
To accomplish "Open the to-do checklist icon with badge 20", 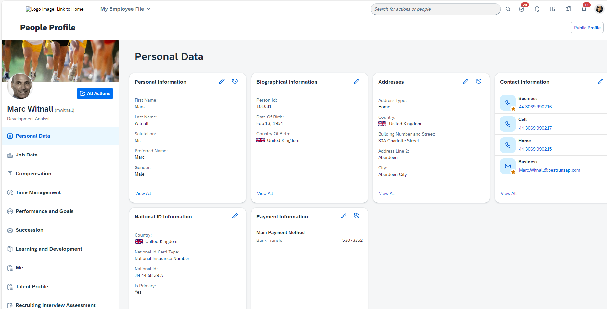I will point(522,9).
